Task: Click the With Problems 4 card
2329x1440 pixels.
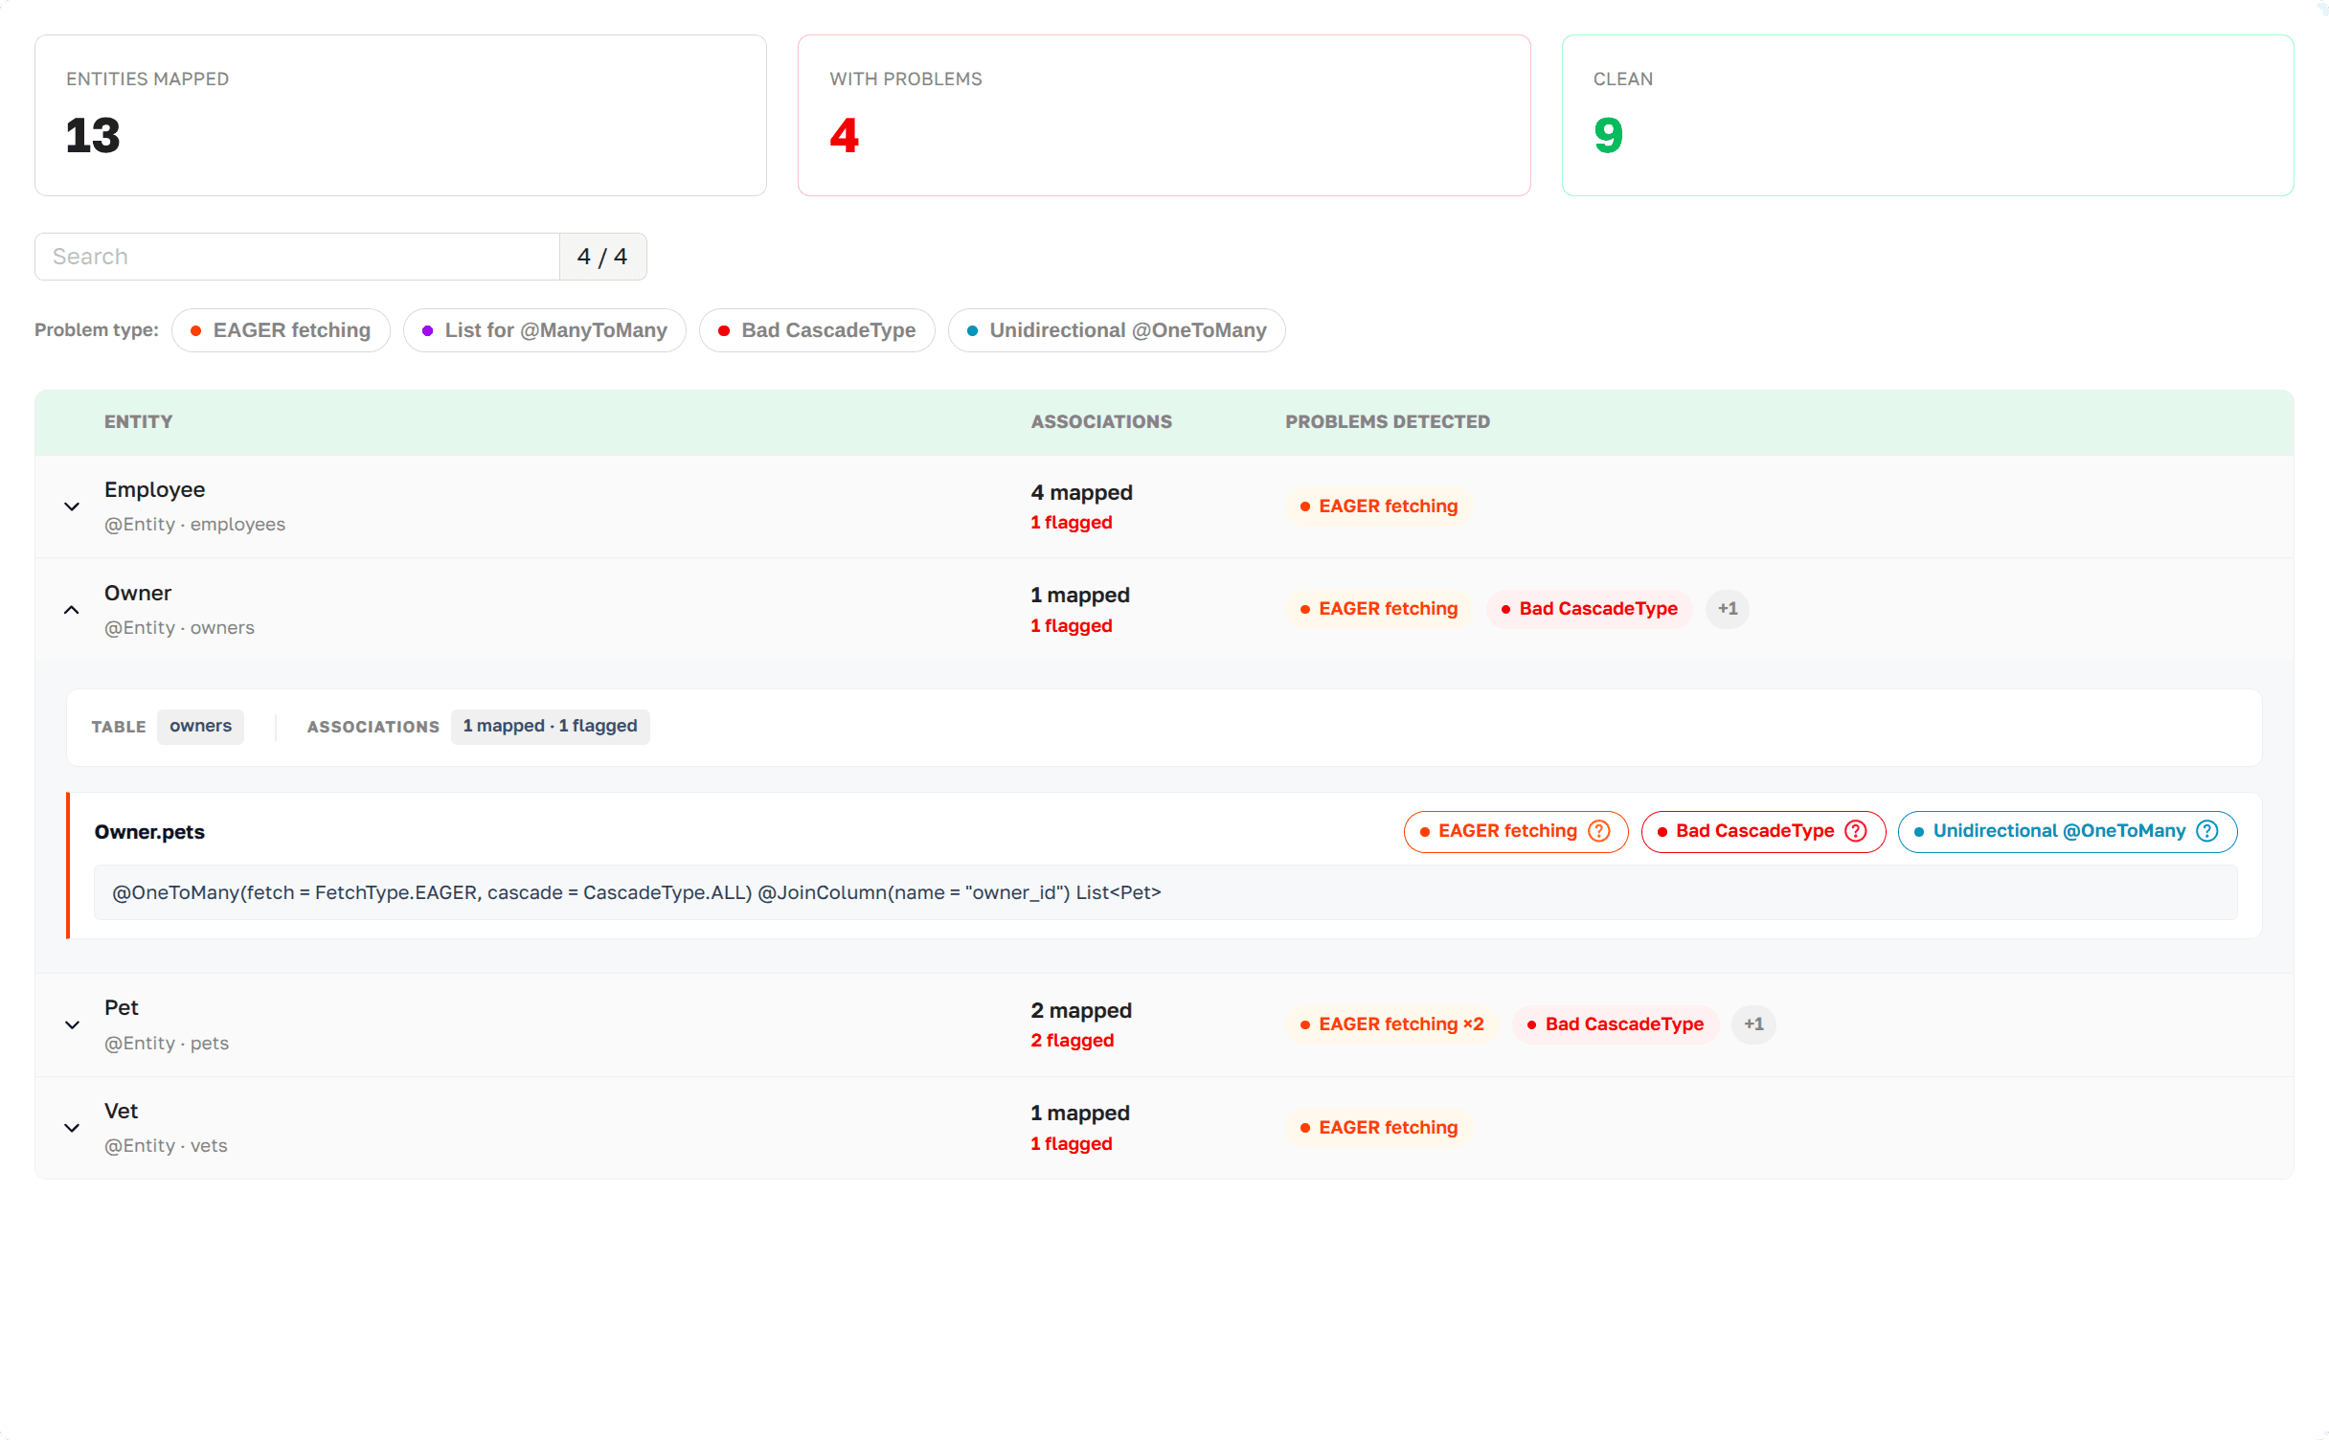Action: tap(1164, 116)
